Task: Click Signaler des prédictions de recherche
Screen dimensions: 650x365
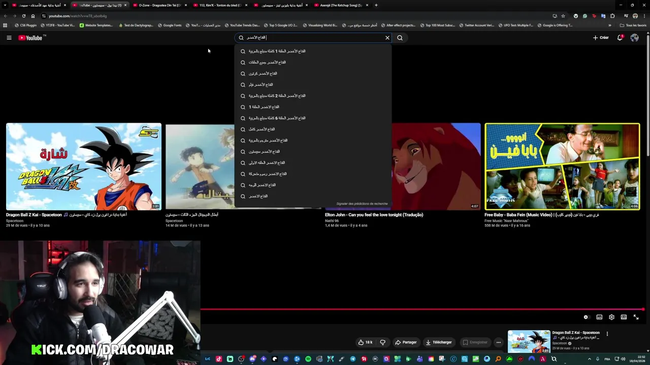Action: 362,204
